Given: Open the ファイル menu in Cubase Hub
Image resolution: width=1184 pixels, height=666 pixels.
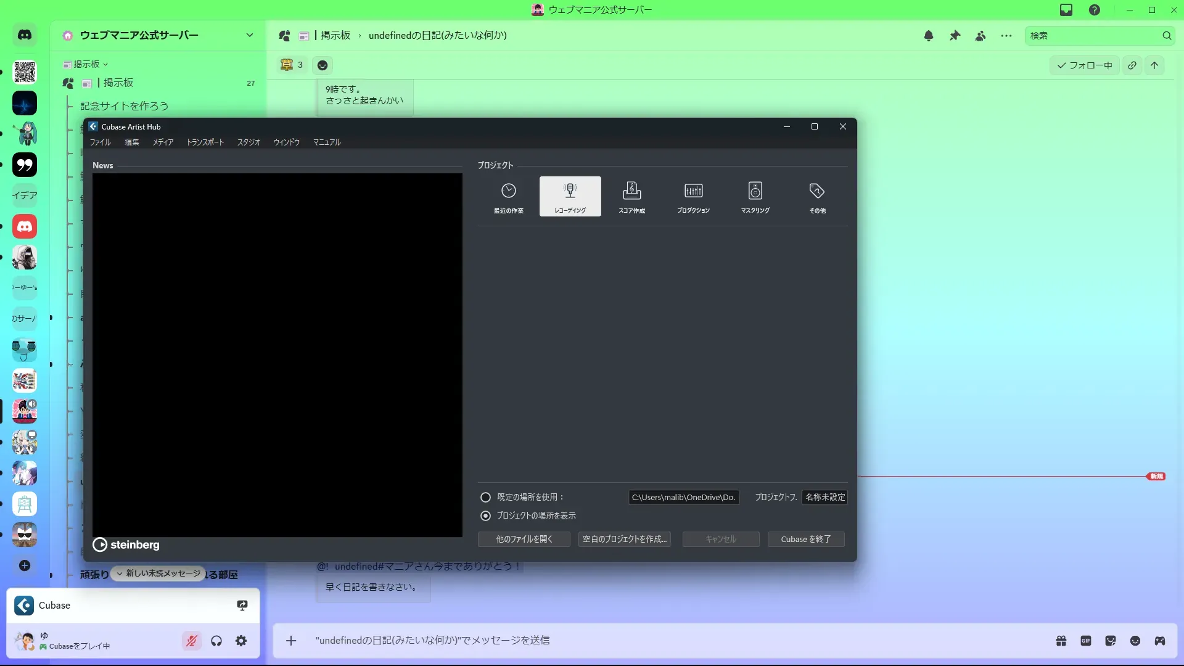Looking at the screenshot, I should tap(100, 142).
